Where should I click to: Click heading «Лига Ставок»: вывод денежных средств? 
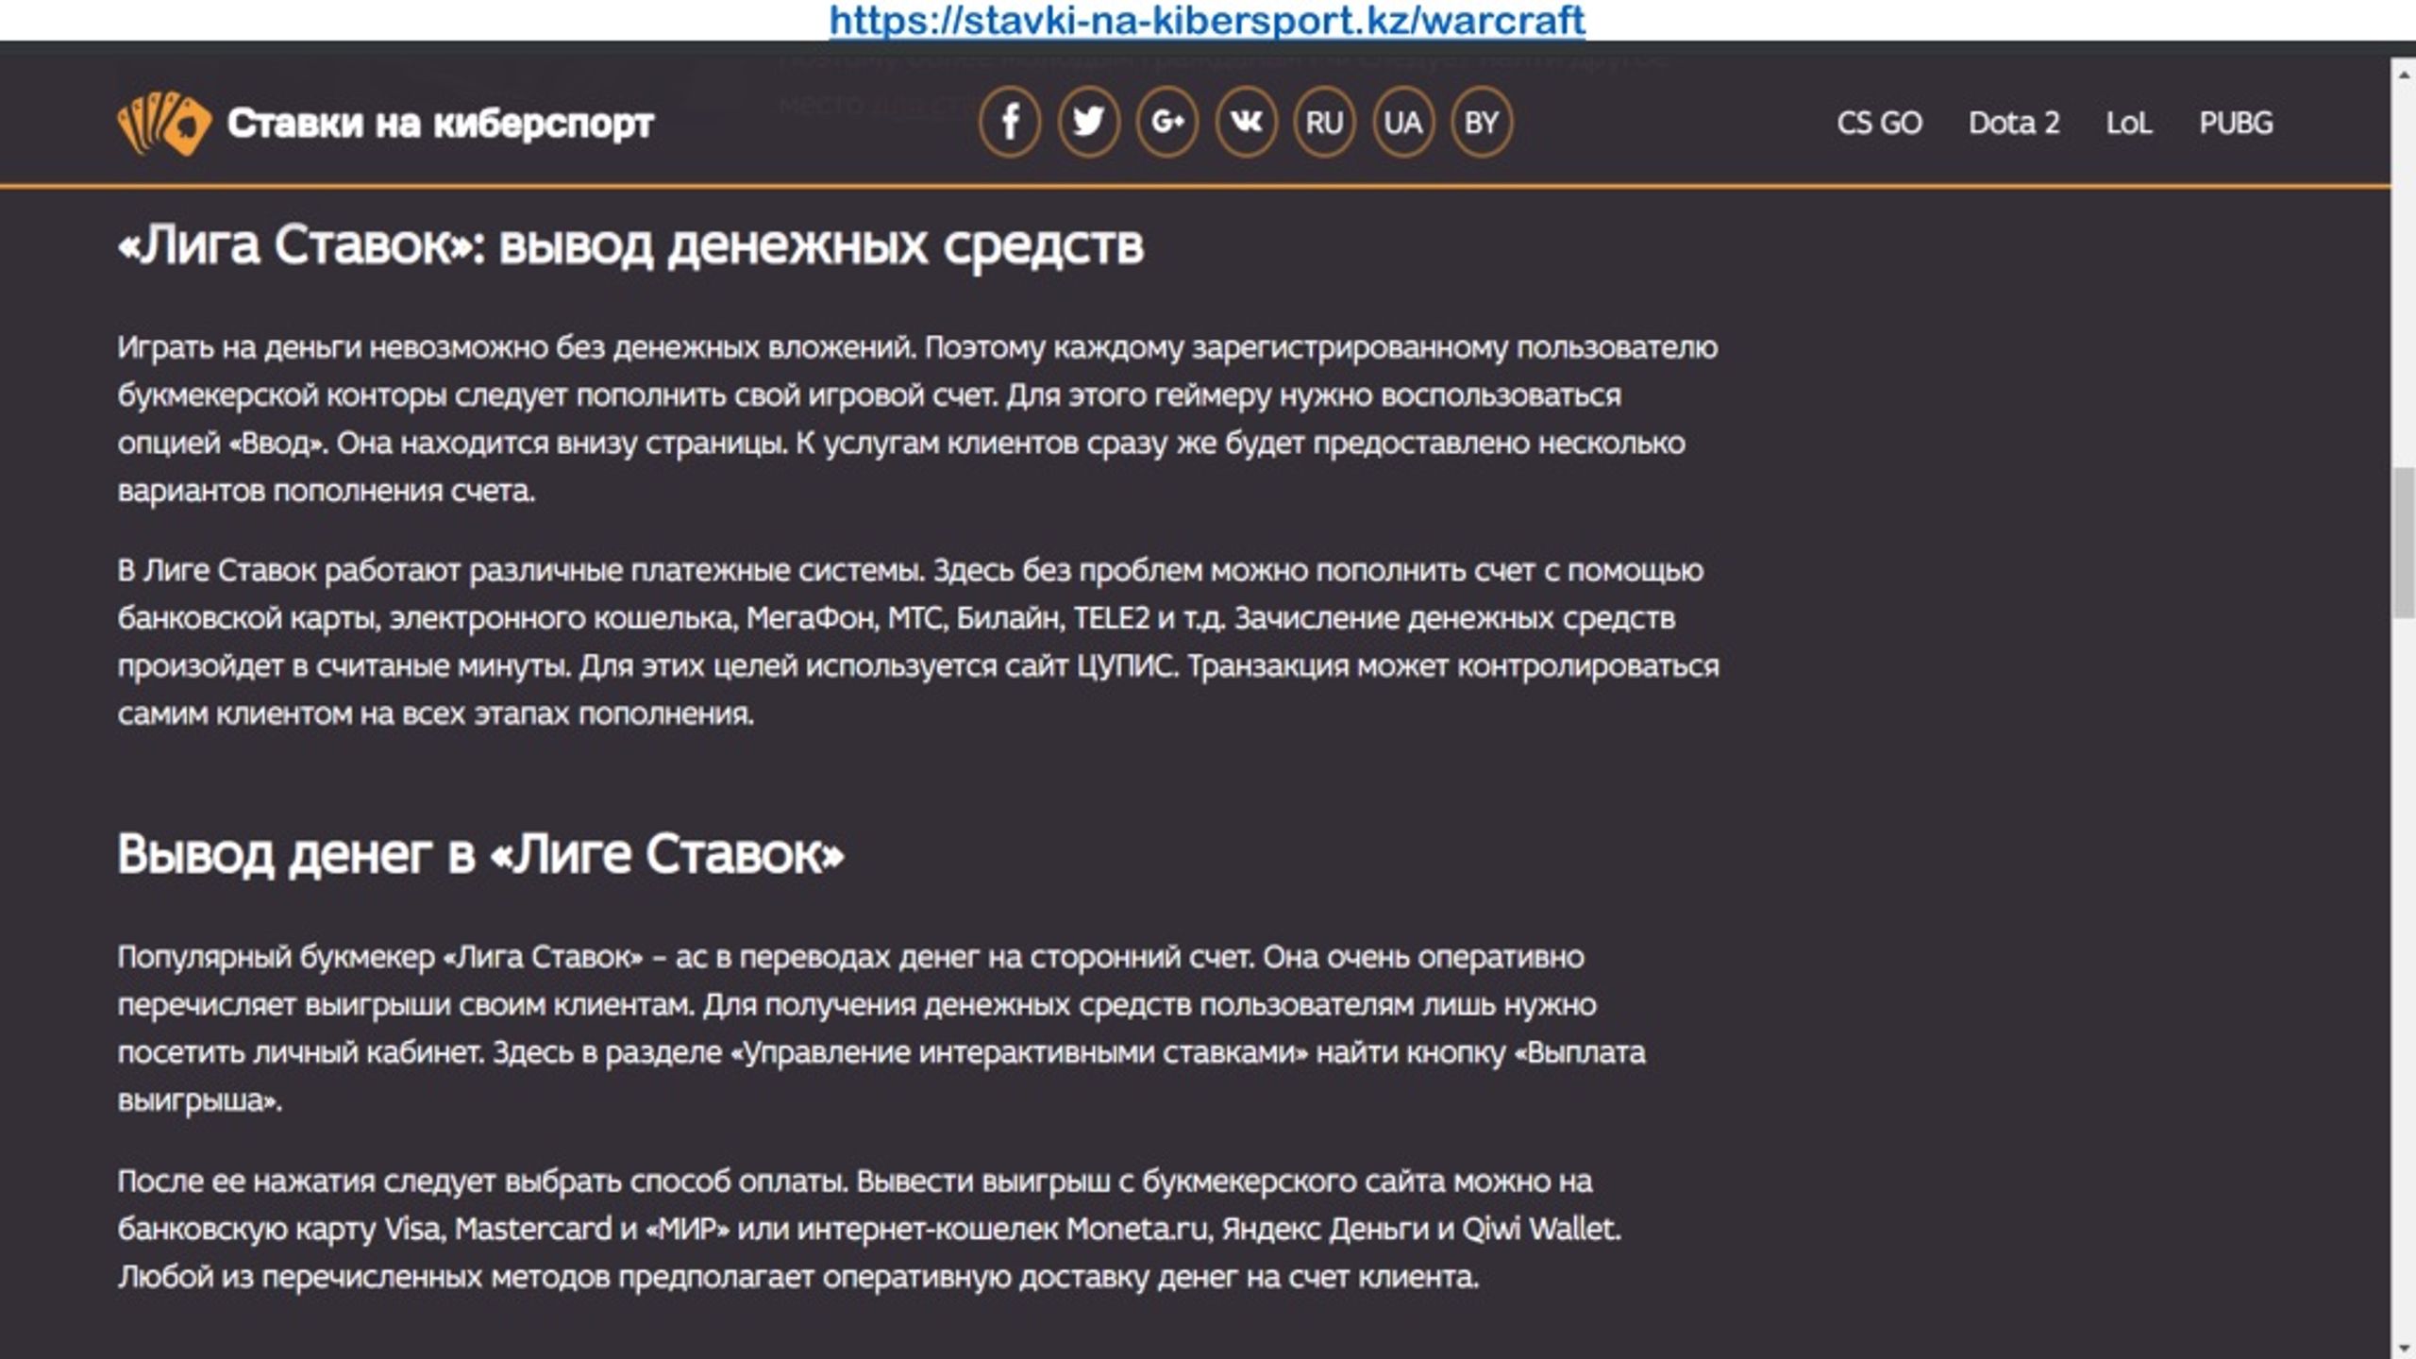(x=630, y=245)
